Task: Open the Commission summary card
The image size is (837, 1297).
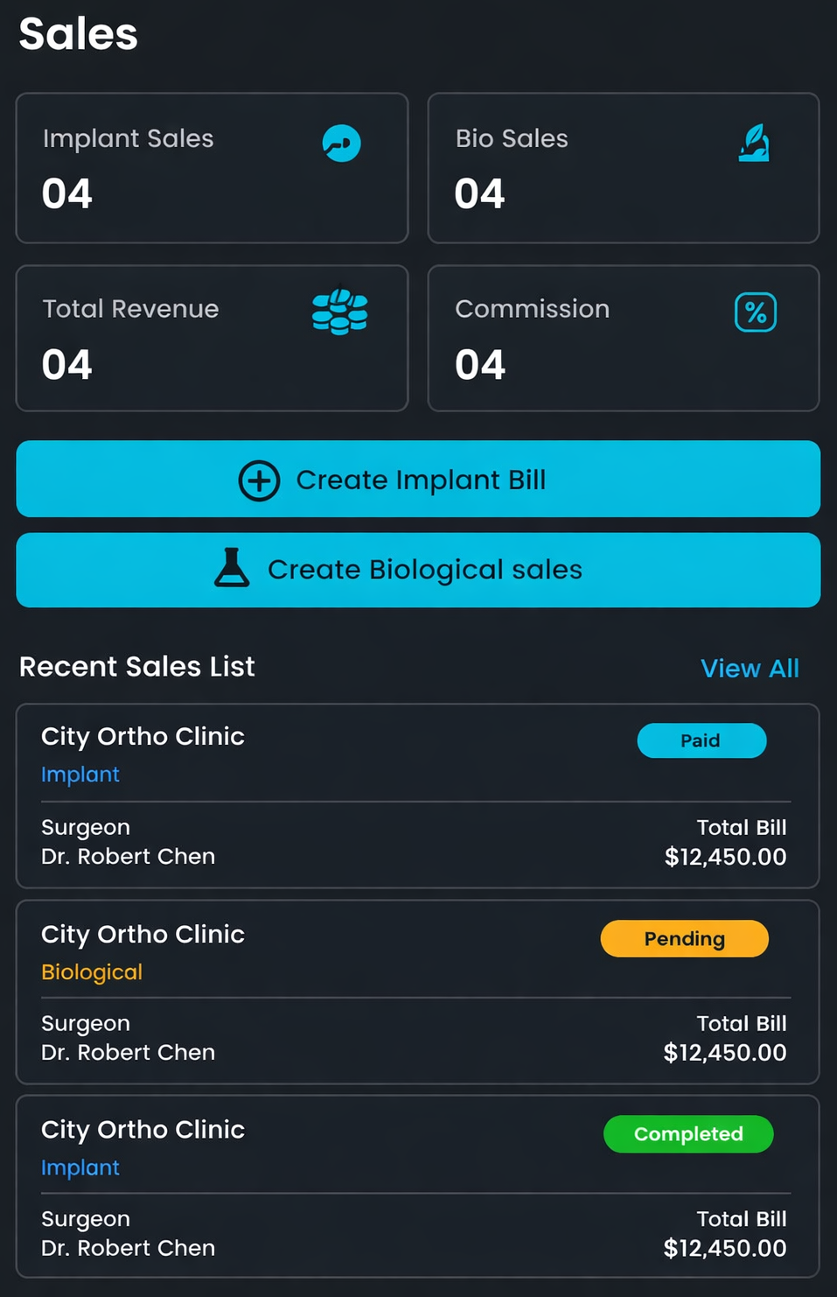Action: click(623, 339)
